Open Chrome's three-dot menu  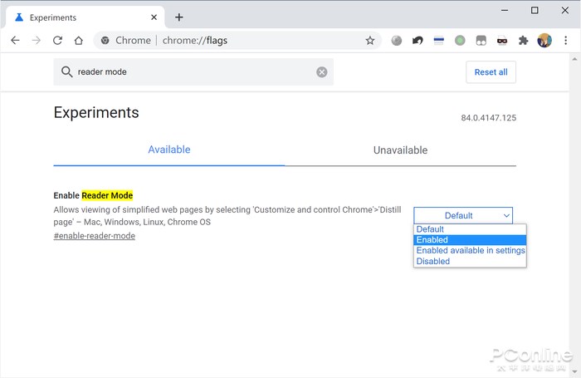566,41
